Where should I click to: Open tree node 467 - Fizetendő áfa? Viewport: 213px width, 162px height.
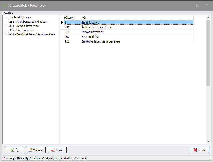pyautogui.click(x=21, y=30)
